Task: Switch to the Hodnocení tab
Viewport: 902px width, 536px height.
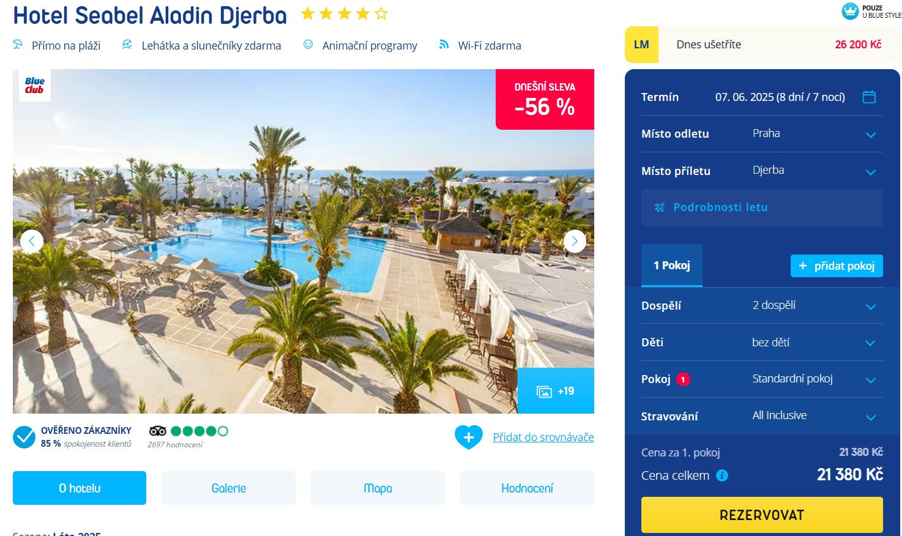Action: pyautogui.click(x=527, y=488)
